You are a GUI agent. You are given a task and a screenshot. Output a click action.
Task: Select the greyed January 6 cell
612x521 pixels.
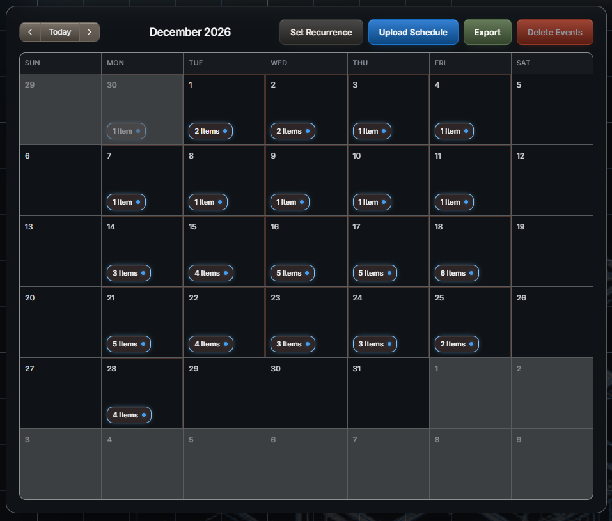[306, 464]
